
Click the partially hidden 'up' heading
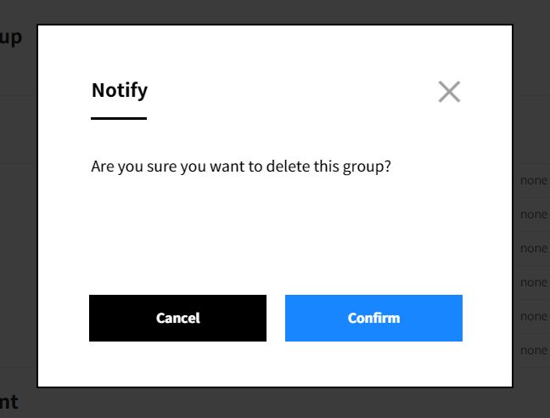point(11,37)
